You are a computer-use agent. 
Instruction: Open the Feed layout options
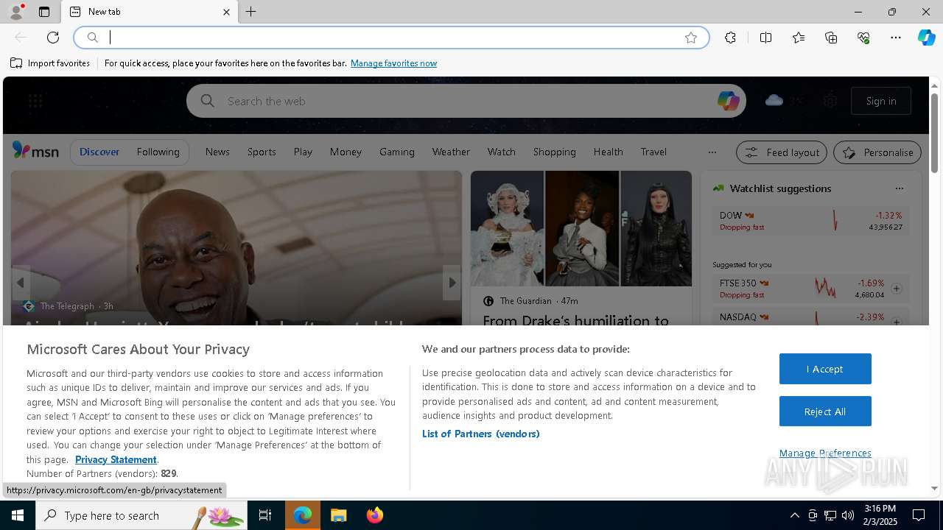point(782,152)
